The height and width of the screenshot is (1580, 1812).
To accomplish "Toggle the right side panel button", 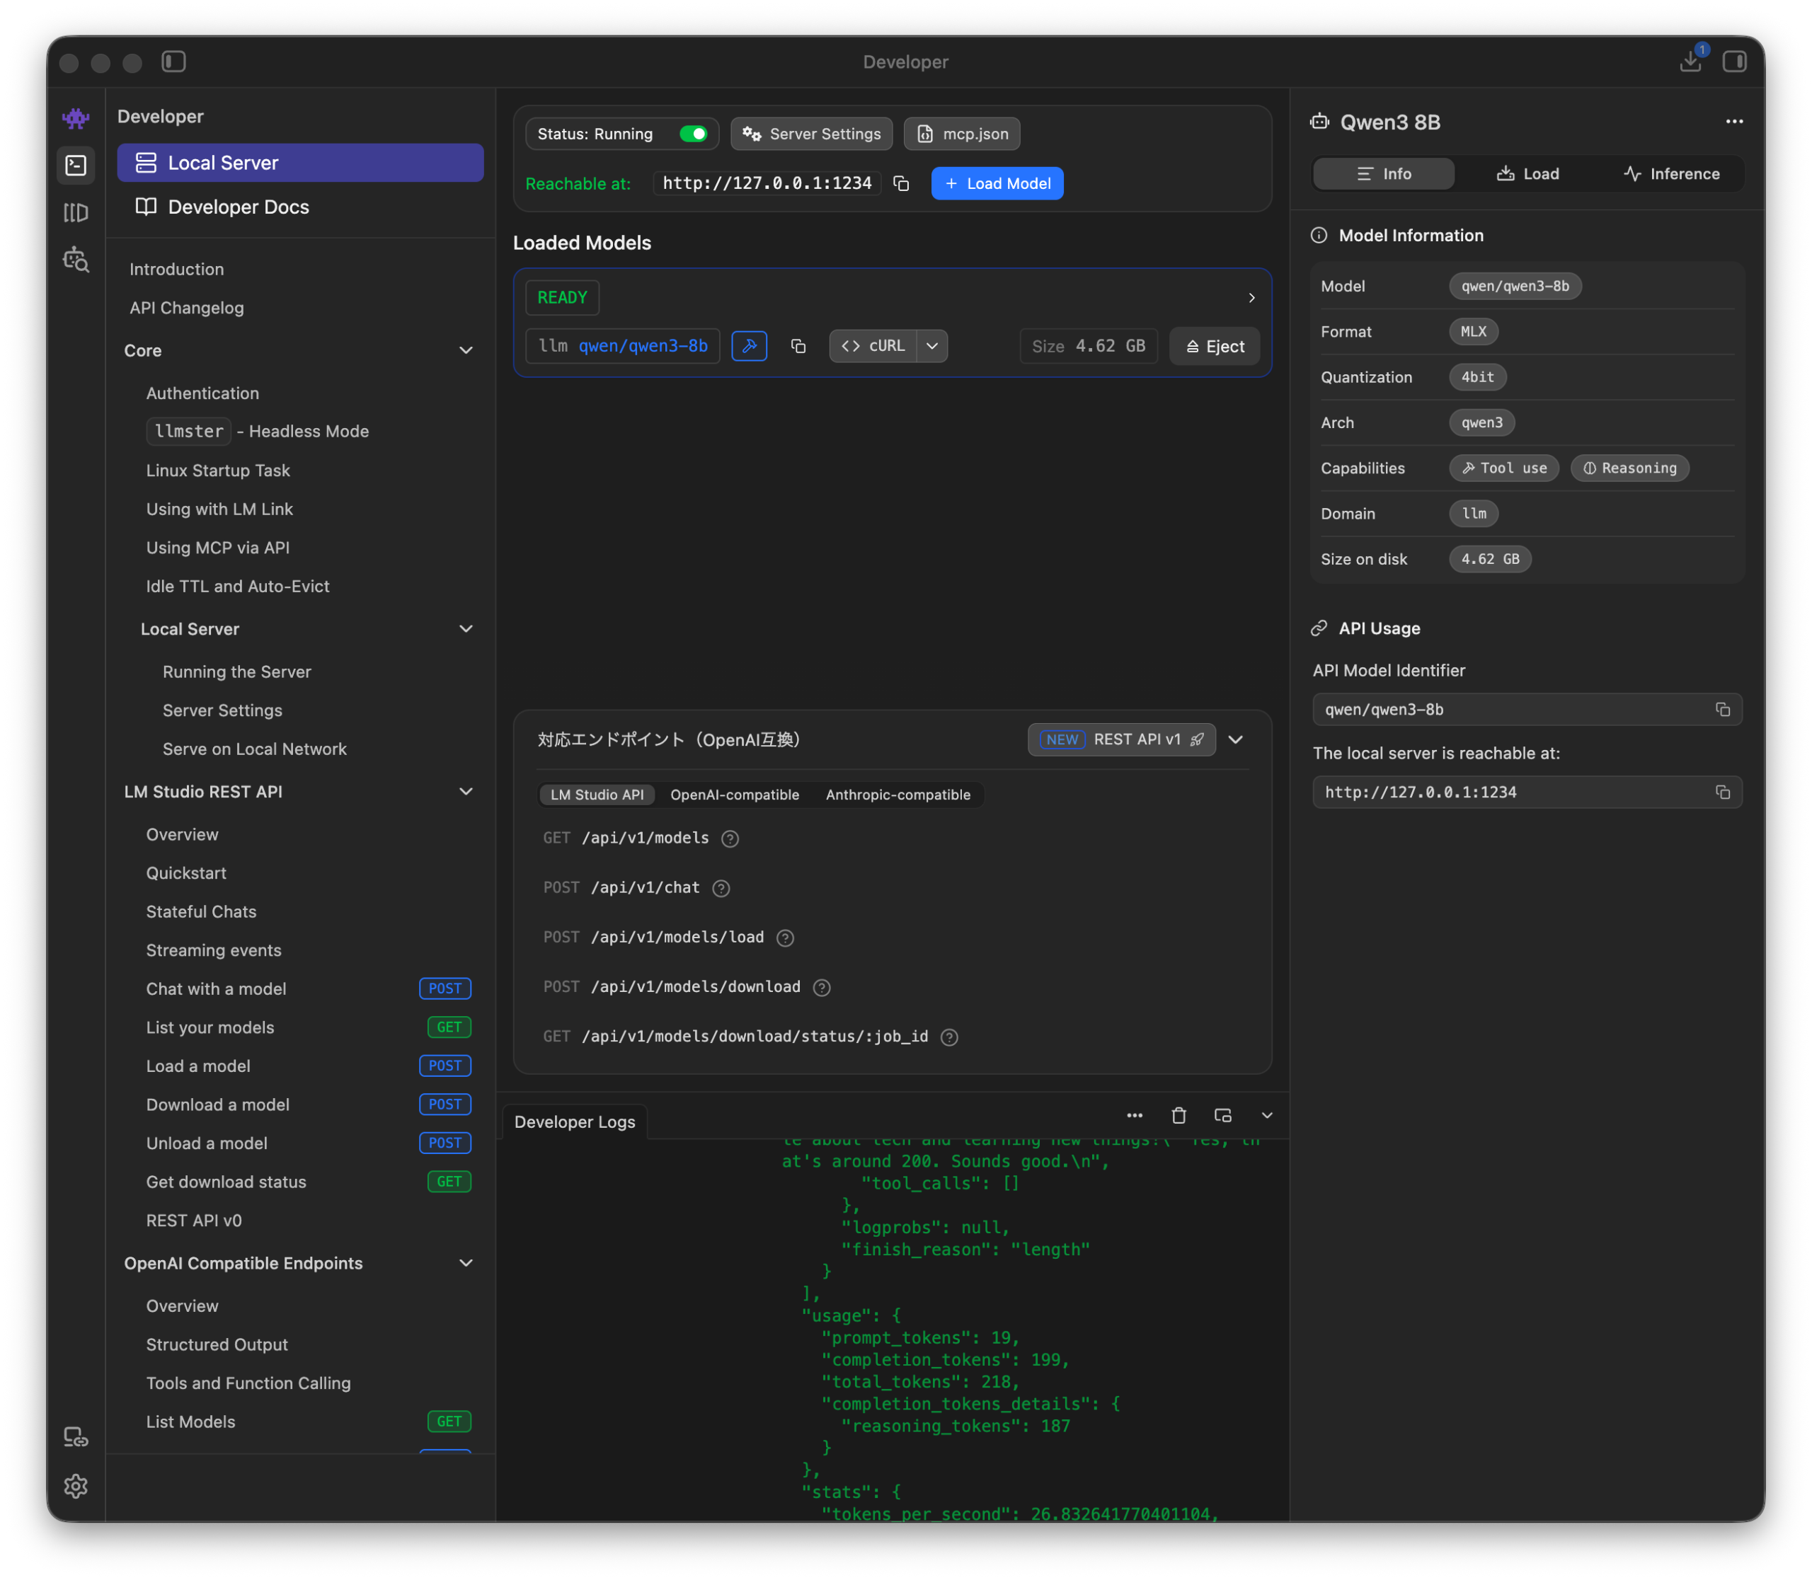I will pos(1734,61).
